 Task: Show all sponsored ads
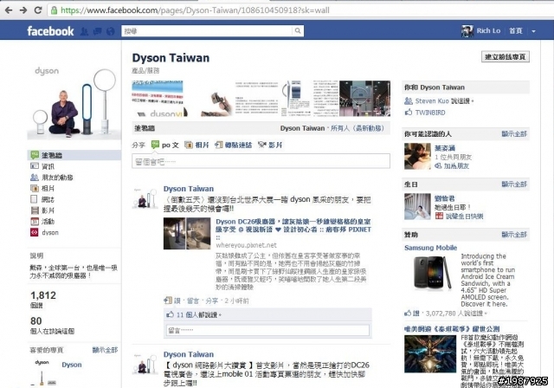tap(514, 235)
